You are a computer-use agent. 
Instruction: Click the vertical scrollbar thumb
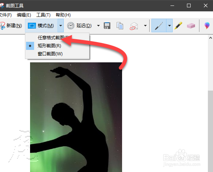click(210, 131)
